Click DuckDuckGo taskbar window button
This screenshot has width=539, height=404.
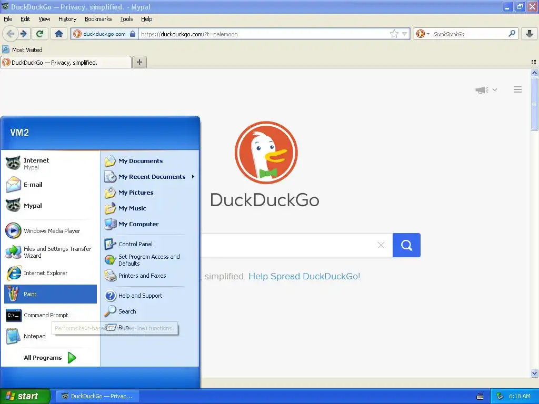click(97, 396)
